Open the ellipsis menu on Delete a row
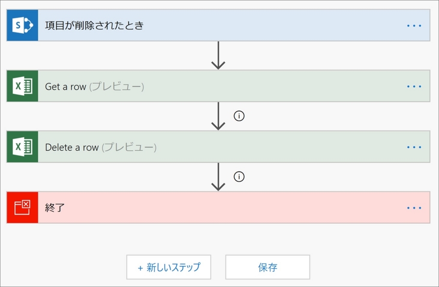The image size is (439, 287). click(x=414, y=147)
